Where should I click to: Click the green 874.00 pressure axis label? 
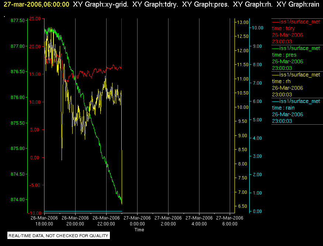[x=17, y=200]
